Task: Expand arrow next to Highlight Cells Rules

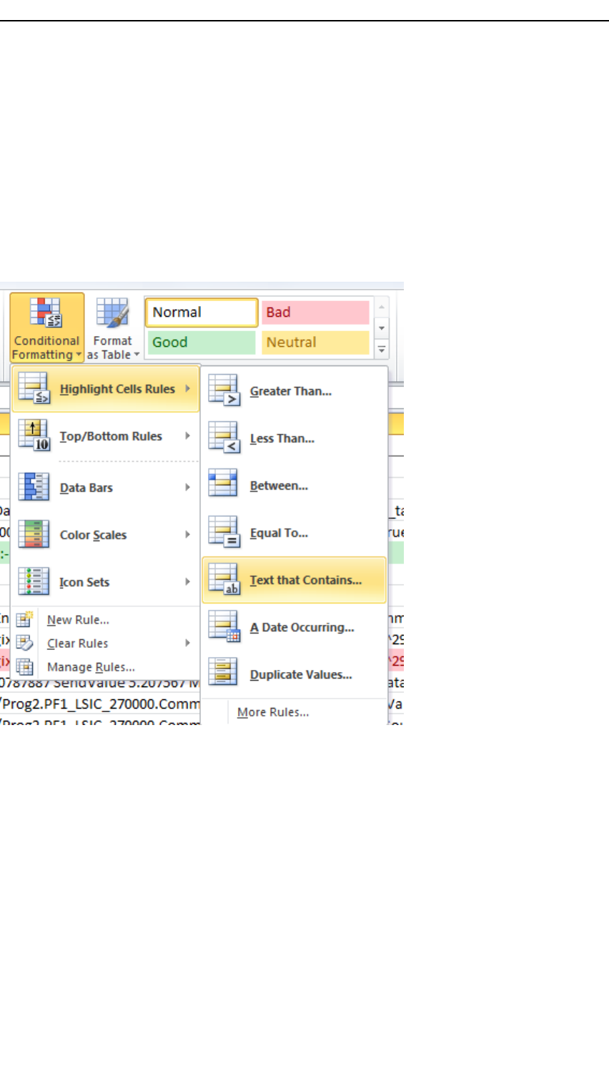Action: [187, 388]
